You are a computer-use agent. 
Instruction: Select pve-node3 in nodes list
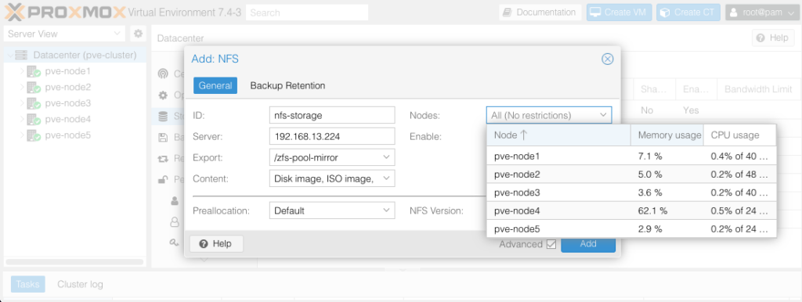click(632, 192)
